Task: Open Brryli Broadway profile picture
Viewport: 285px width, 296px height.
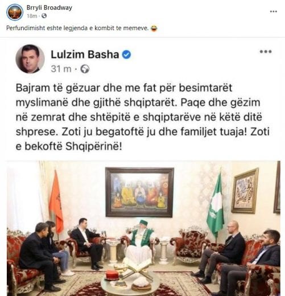Action: (15, 12)
